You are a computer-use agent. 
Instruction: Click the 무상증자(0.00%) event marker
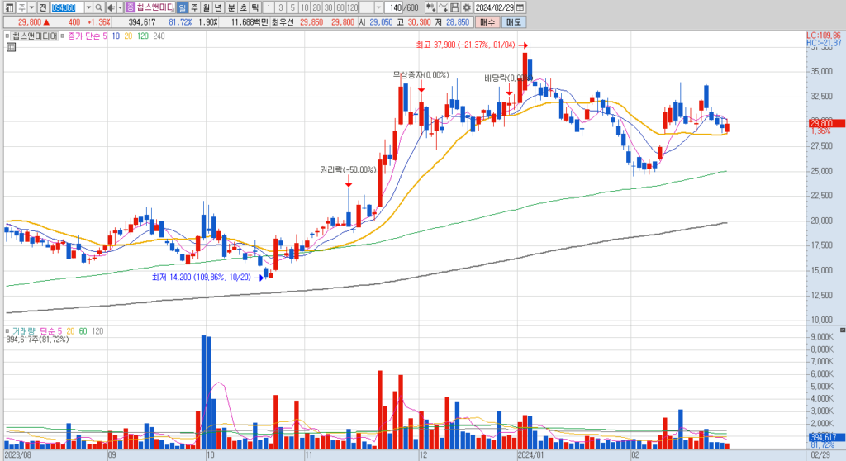click(421, 75)
